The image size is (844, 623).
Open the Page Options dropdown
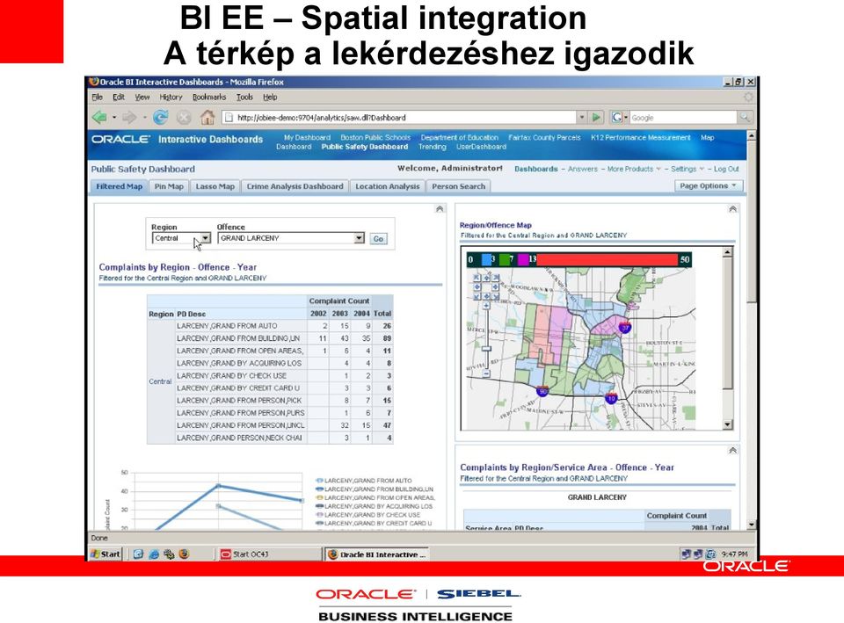[x=709, y=185]
